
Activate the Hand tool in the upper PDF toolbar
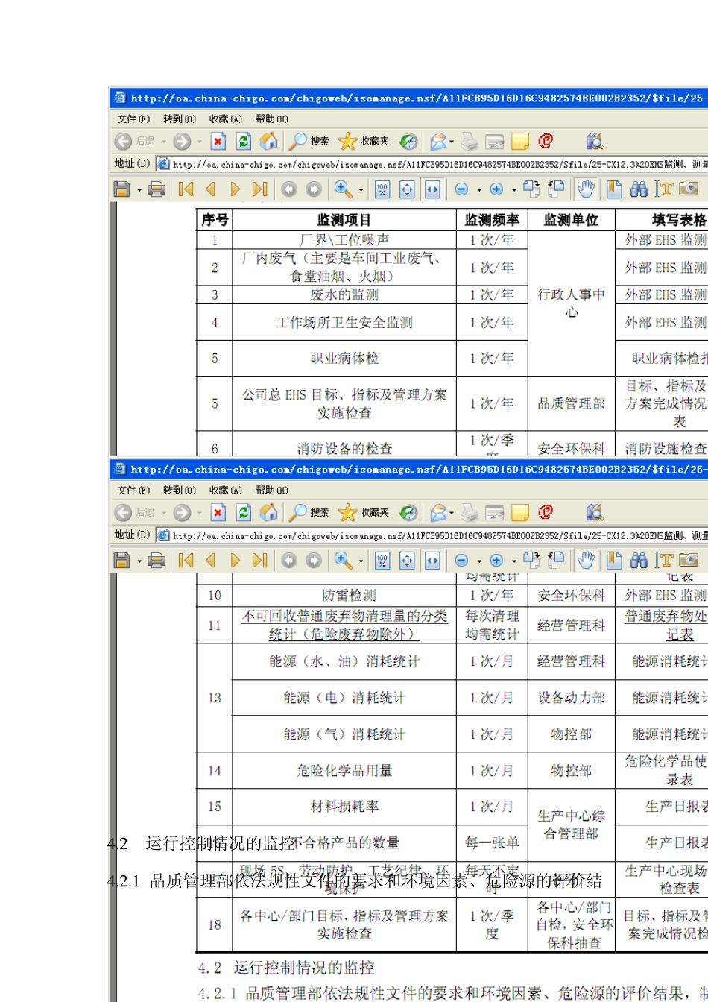(x=586, y=189)
